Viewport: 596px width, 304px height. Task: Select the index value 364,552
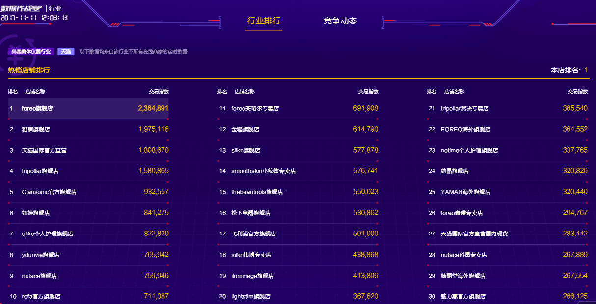575,129
